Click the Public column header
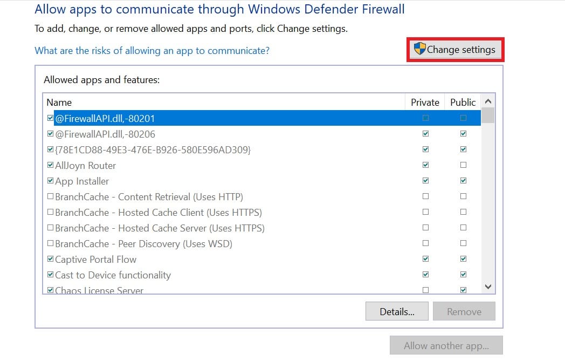Screen dimensions: 565x361 (x=463, y=103)
